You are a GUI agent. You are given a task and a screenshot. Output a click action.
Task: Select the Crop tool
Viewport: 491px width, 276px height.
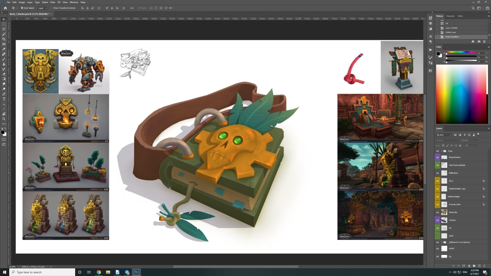click(x=4, y=39)
